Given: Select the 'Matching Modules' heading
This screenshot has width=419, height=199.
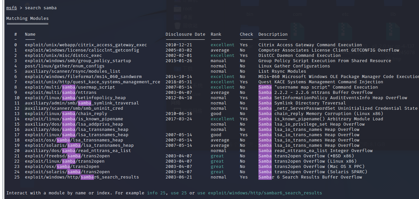Looking at the screenshot, I should pyautogui.click(x=28, y=18).
